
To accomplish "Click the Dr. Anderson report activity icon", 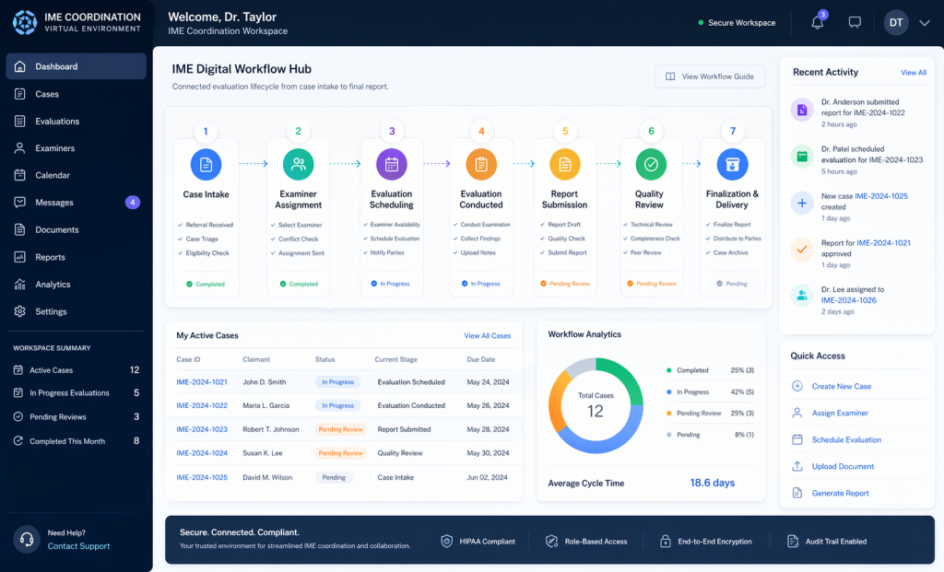I will tap(802, 110).
